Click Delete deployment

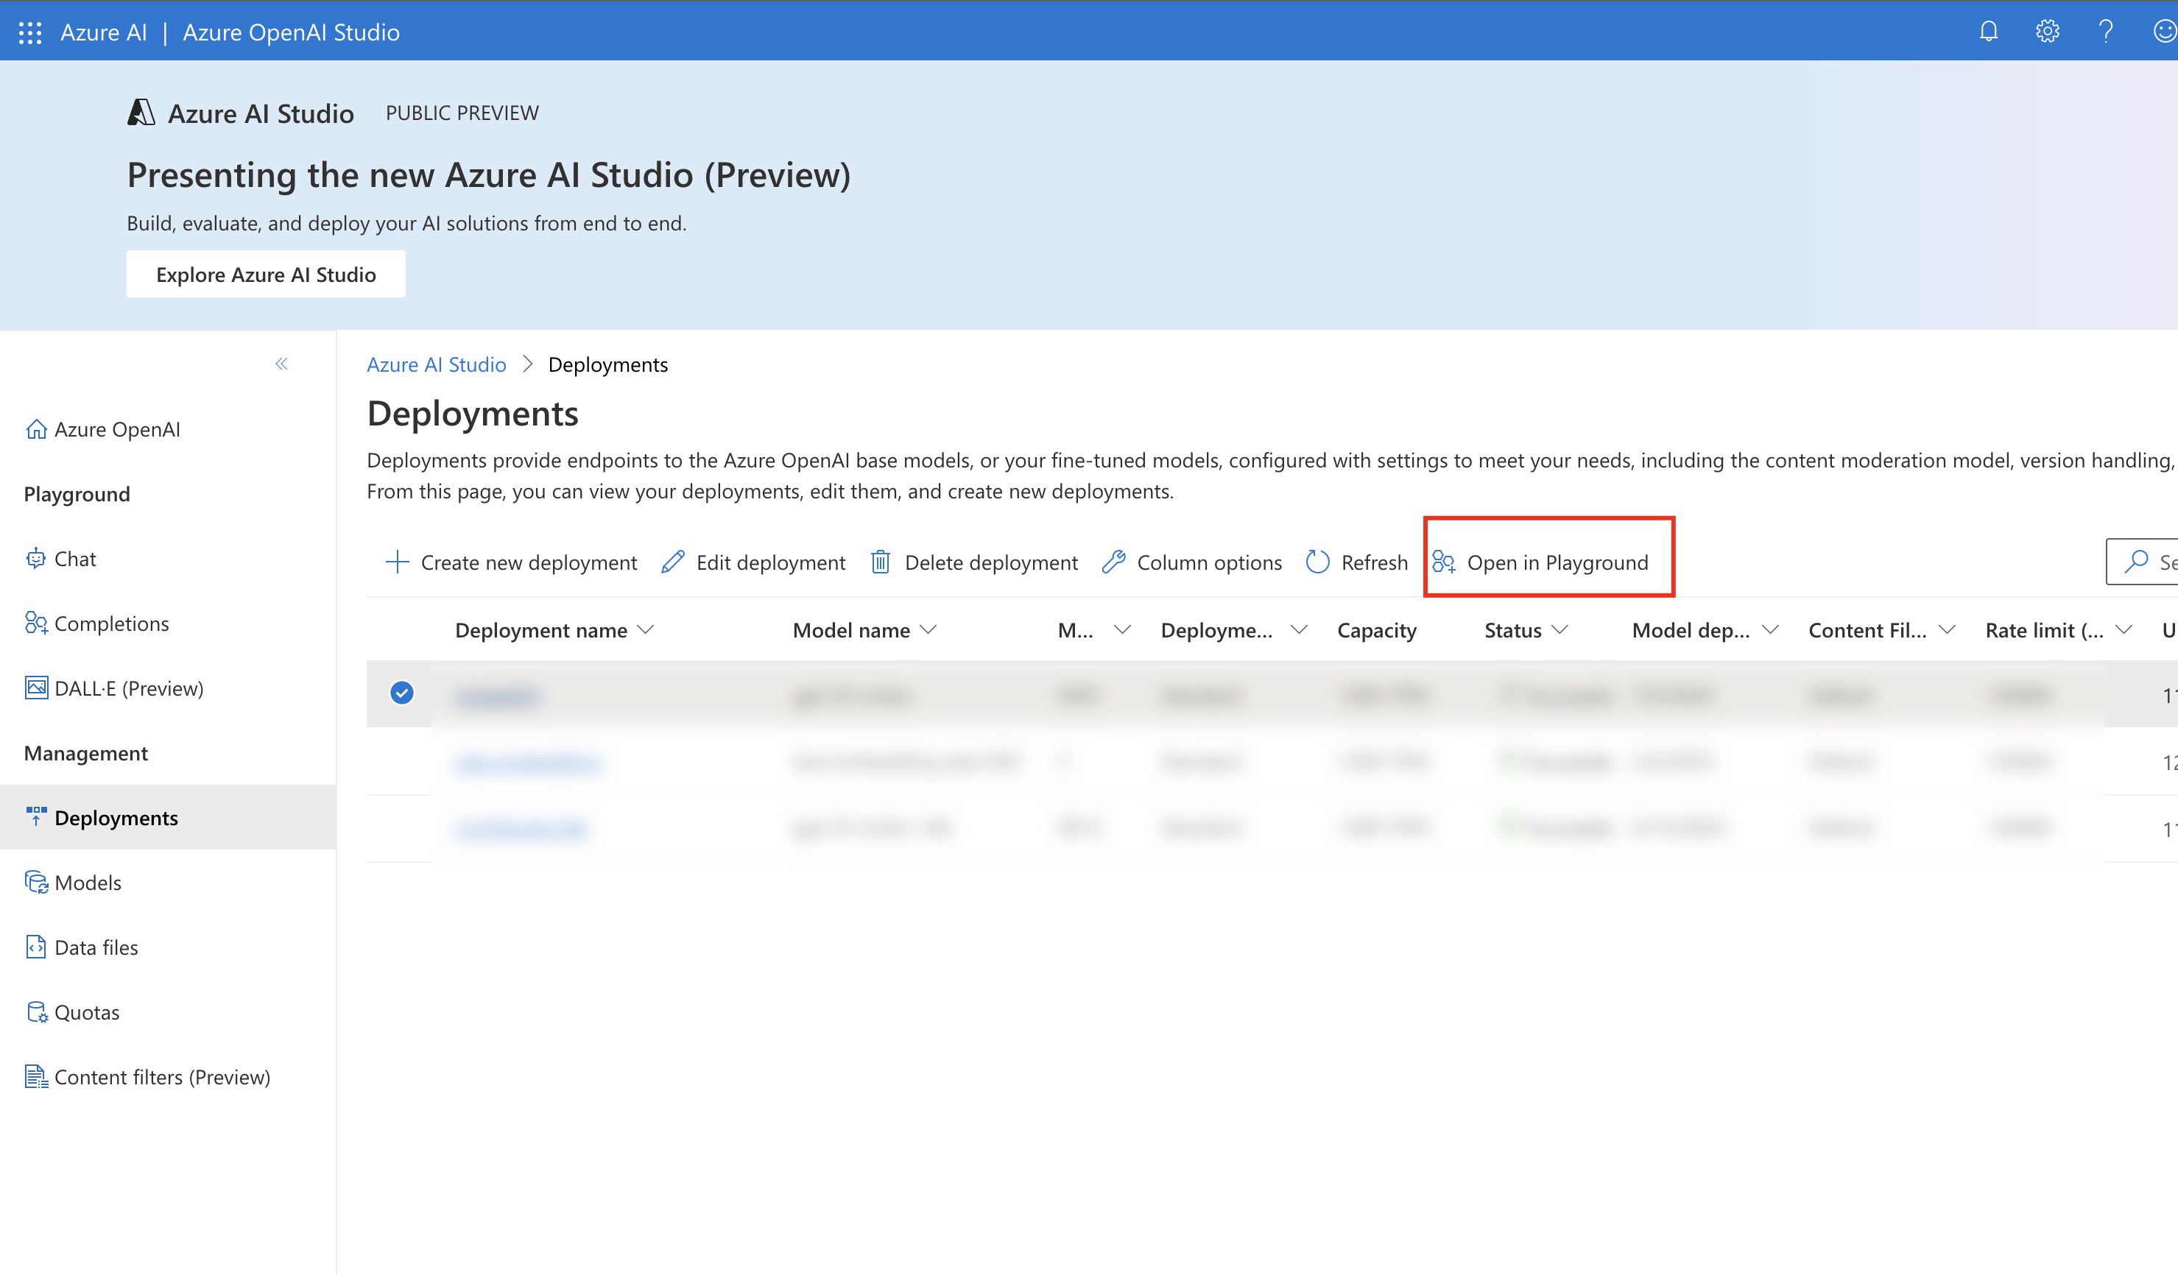click(974, 562)
